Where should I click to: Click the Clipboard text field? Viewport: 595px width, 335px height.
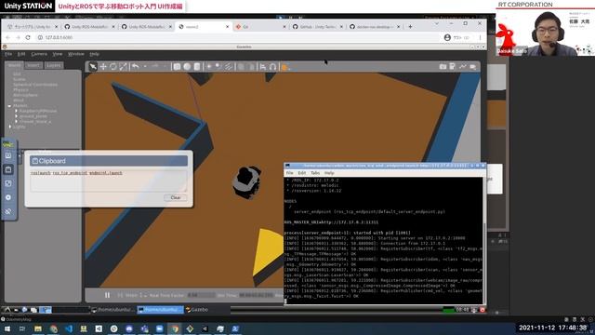(109, 181)
